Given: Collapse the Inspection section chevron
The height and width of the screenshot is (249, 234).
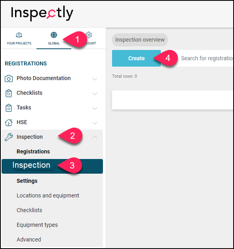Looking at the screenshot, I should pos(95,137).
